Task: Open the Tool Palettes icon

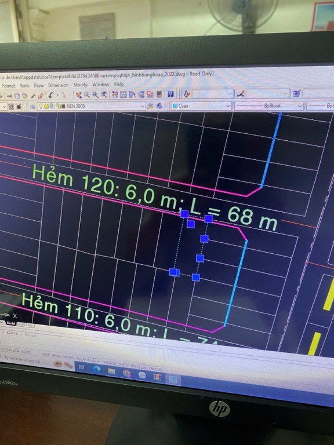Action: [132, 94]
